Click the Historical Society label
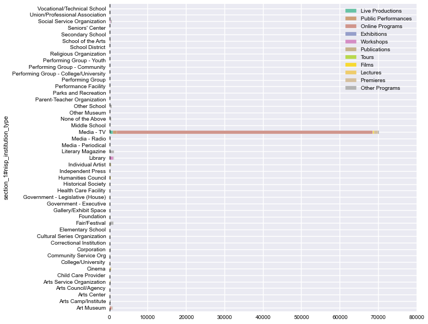Image resolution: width=428 pixels, height=324 pixels. click(84, 184)
